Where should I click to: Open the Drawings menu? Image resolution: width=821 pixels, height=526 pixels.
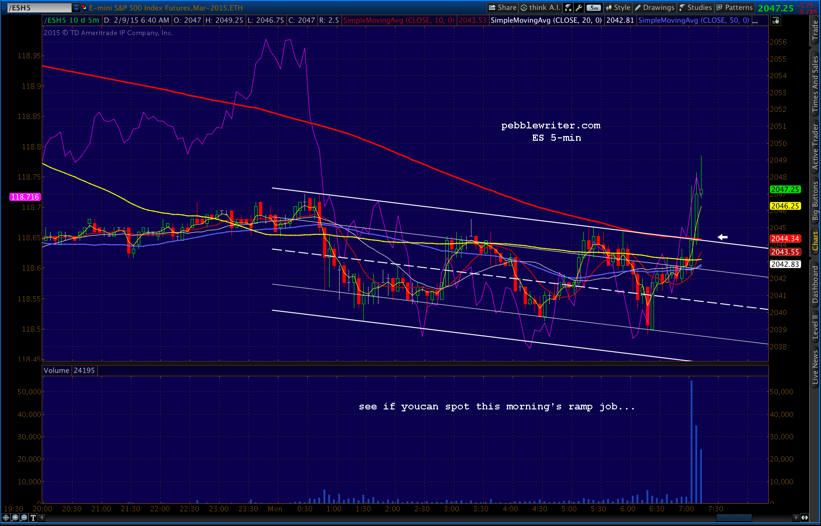tap(655, 8)
